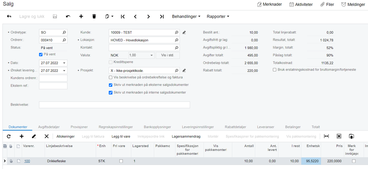
Task: Click the fit-to-width columns icon
Action: pyautogui.click(x=326, y=136)
